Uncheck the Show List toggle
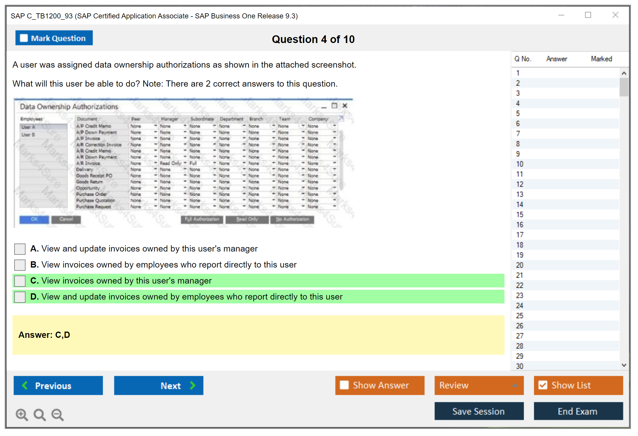Image resolution: width=638 pixels, height=436 pixels. 543,385
